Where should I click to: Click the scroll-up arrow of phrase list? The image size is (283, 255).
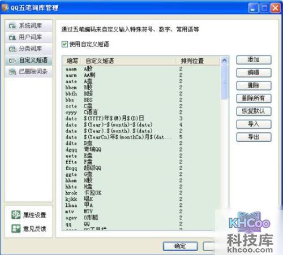[224, 60]
